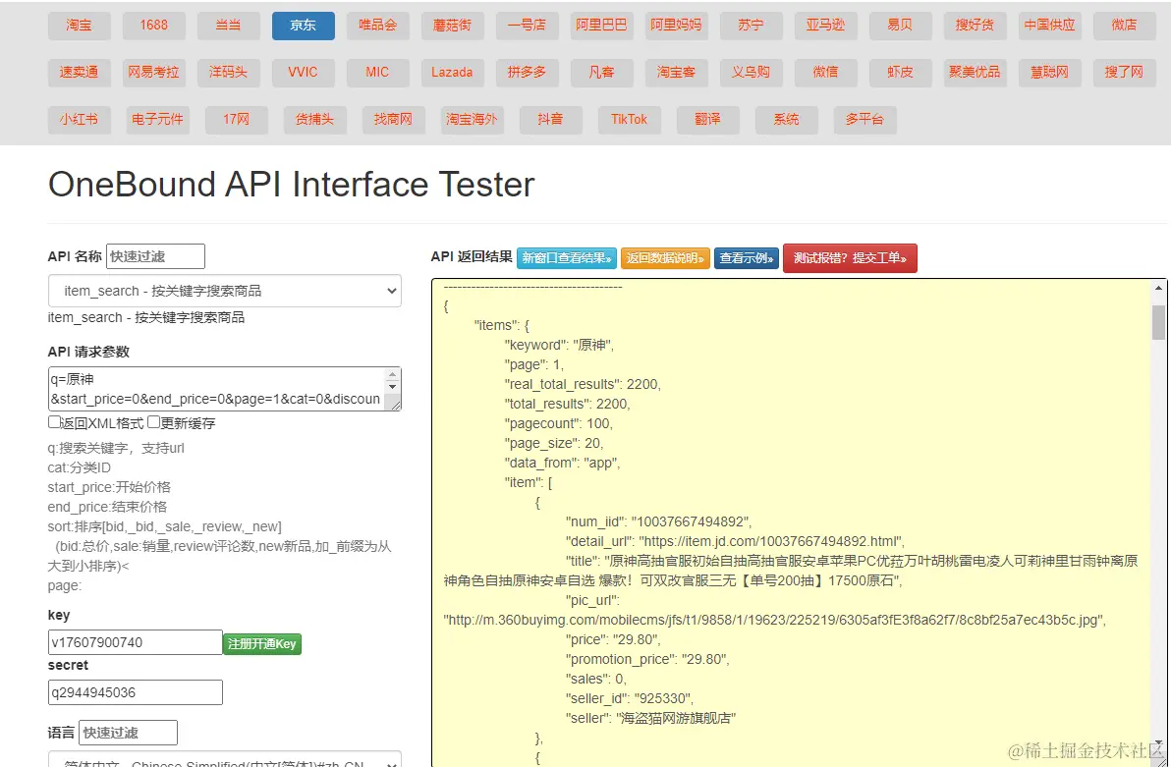Open the 凡客 tab
The image size is (1171, 767).
602,73
